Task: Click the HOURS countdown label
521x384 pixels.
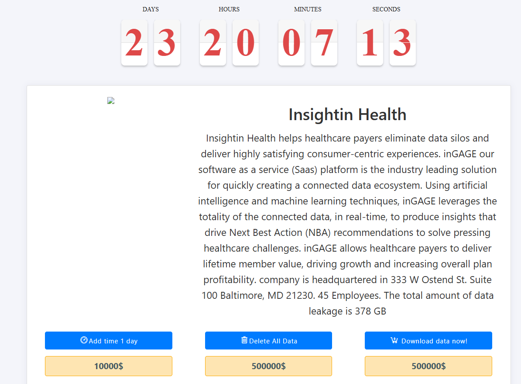Action: 229,9
